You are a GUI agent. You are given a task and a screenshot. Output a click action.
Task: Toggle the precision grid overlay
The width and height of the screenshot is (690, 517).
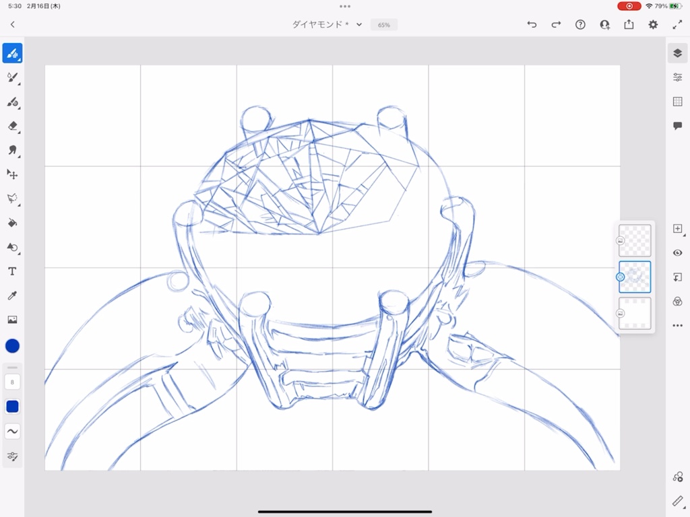(677, 101)
